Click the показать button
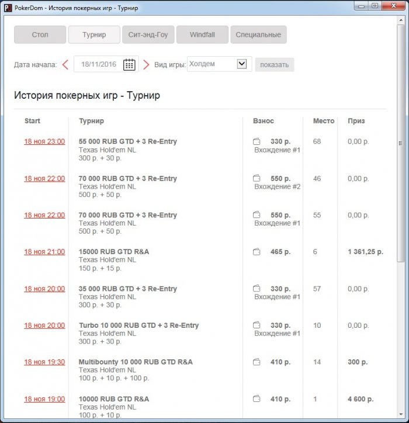The image size is (409, 423). coord(275,65)
